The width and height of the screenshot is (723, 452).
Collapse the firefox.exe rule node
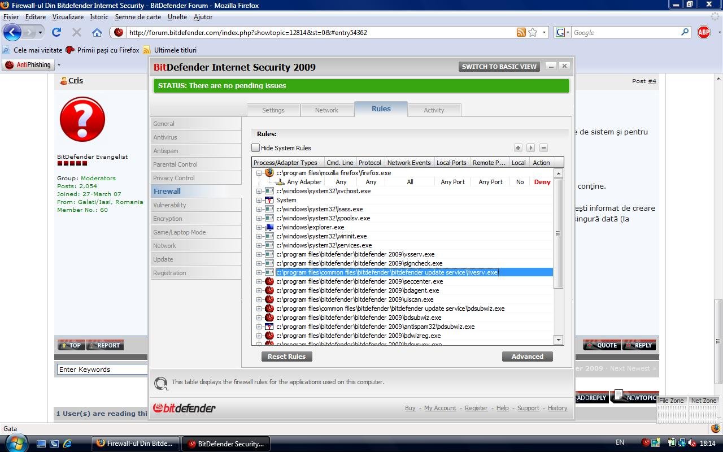tap(259, 173)
